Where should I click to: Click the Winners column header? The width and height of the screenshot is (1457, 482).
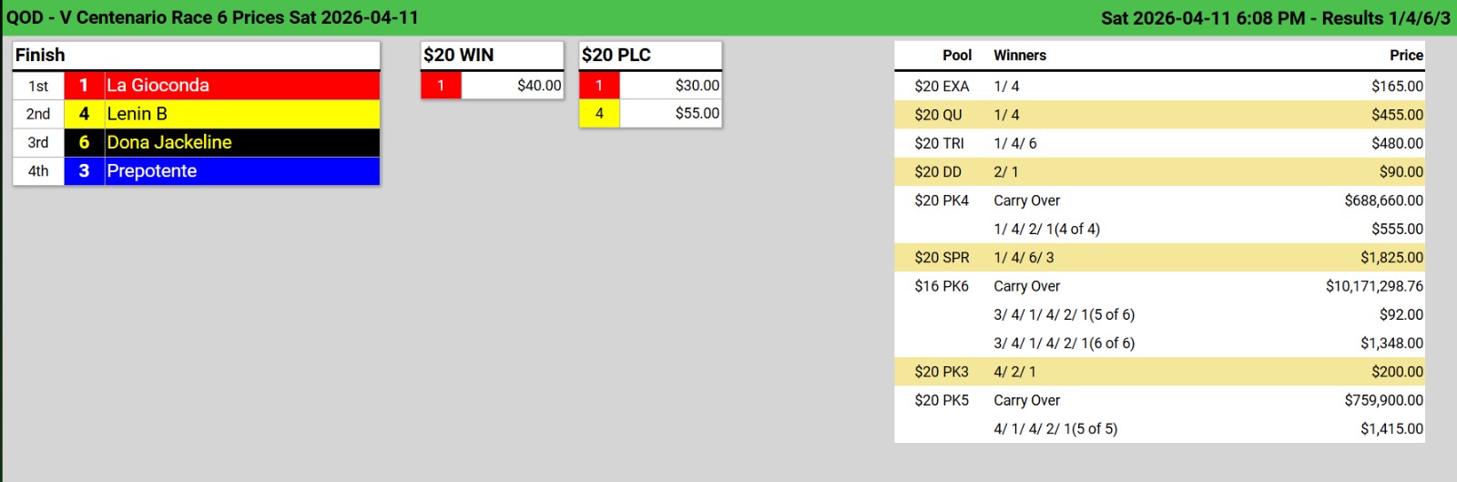tap(1020, 56)
